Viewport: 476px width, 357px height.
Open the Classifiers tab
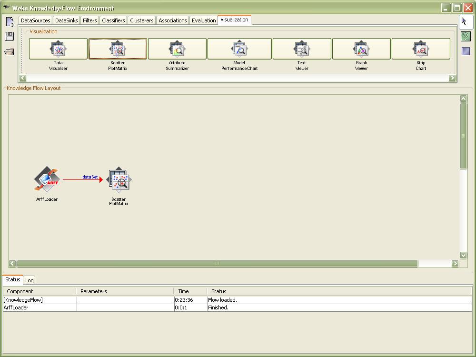[x=113, y=20]
